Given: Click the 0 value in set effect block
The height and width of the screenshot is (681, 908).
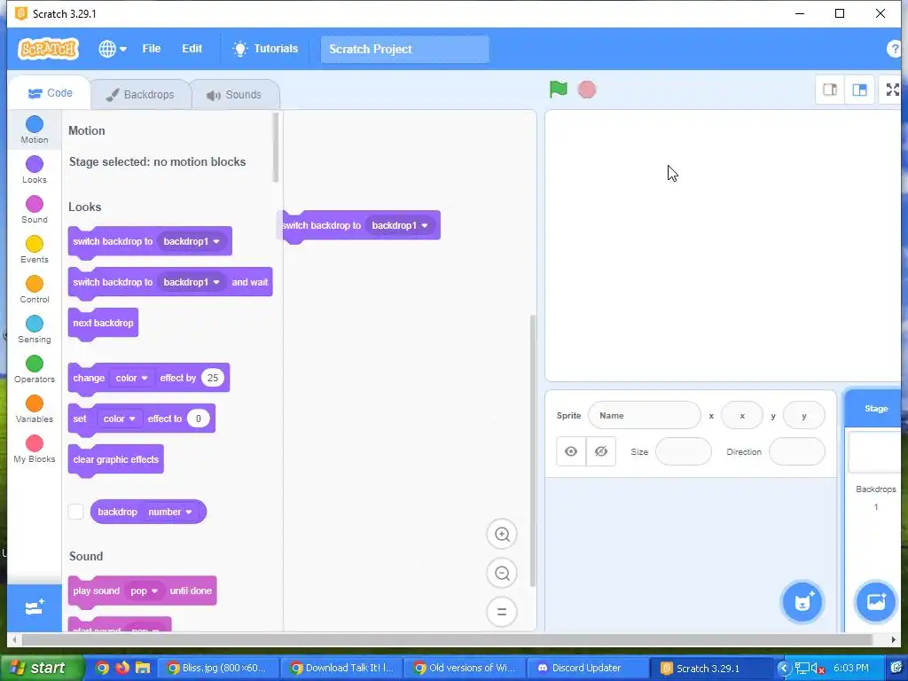Looking at the screenshot, I should [198, 419].
